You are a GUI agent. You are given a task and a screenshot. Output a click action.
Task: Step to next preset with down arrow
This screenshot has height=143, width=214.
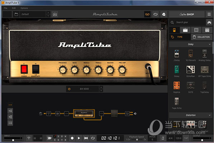point(48,16)
